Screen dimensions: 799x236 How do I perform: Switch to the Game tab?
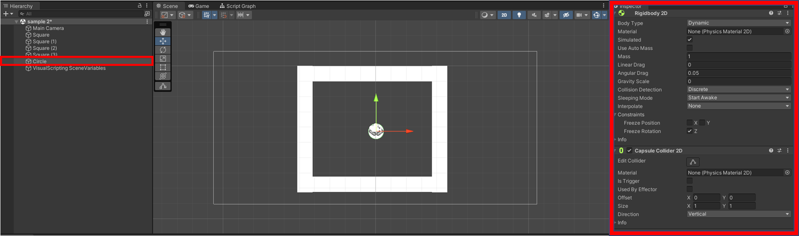point(199,6)
